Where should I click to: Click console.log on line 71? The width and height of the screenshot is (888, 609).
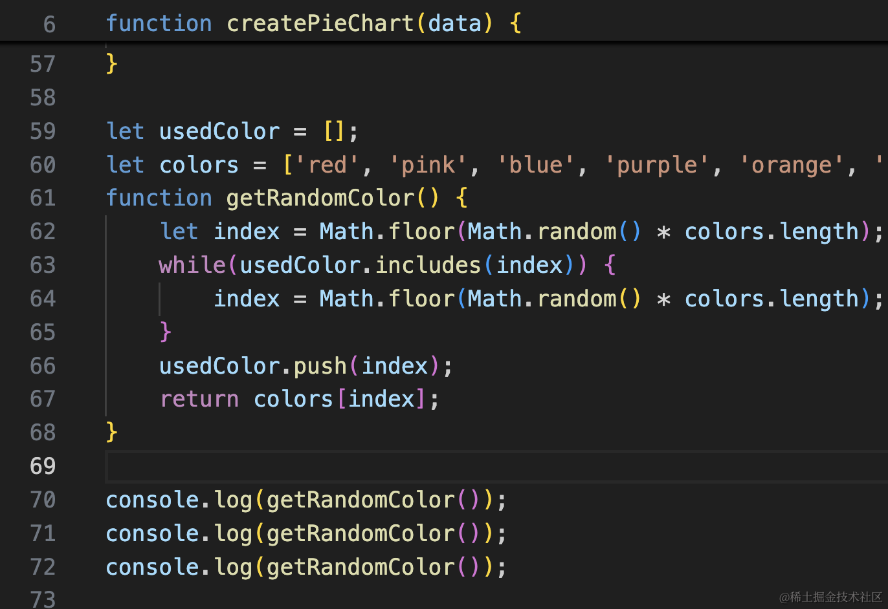(179, 533)
